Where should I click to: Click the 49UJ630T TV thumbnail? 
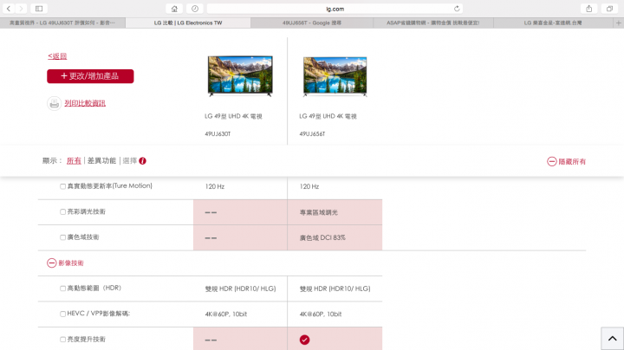click(x=240, y=75)
